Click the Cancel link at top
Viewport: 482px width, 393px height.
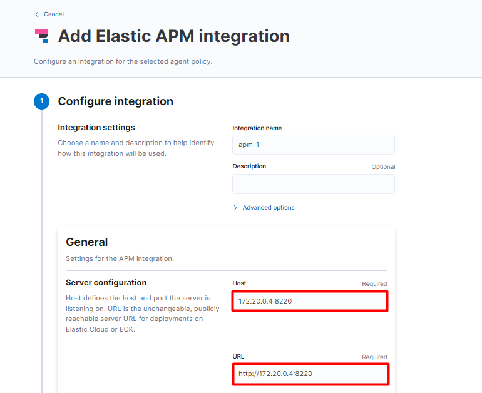click(x=53, y=14)
